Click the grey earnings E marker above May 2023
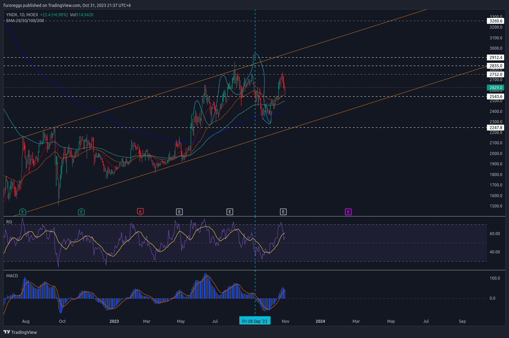 tap(179, 212)
